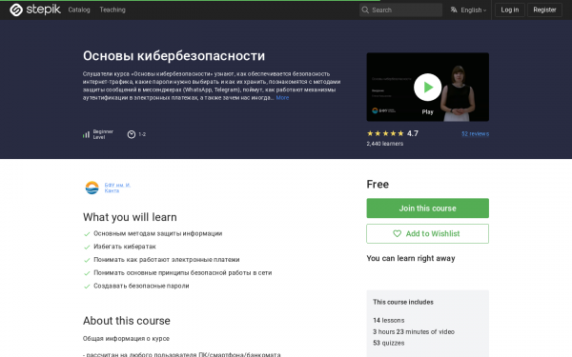This screenshot has width=572, height=357.
Task: Open the 52 reviews link
Action: [475, 133]
